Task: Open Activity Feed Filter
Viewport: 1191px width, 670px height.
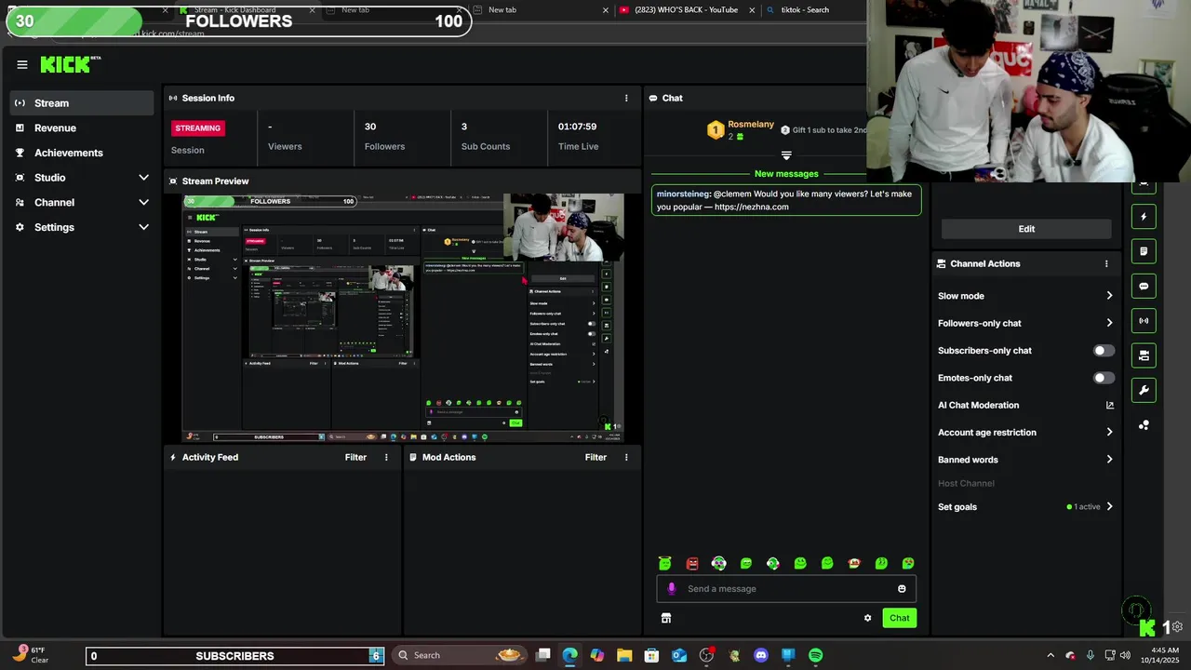Action: 355,457
